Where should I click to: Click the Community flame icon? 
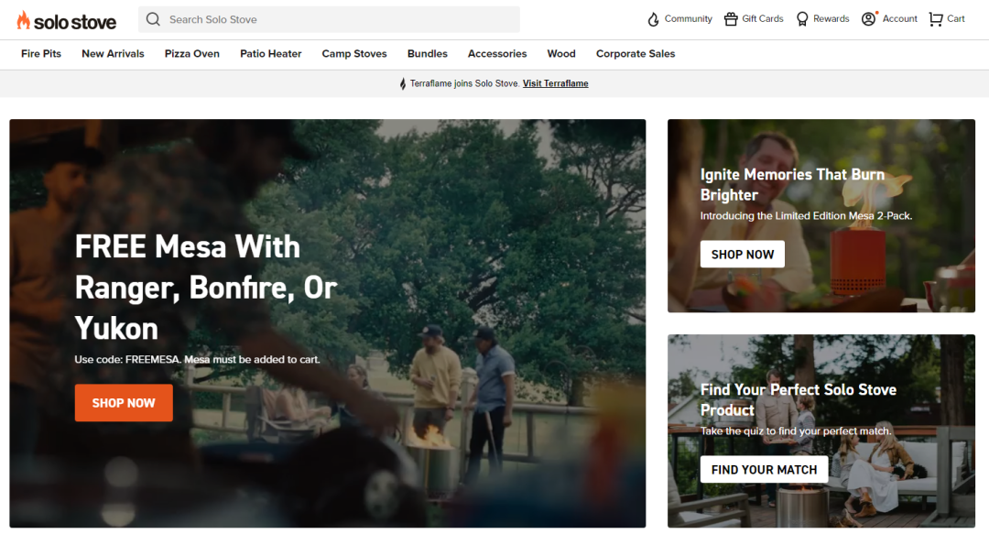click(653, 19)
